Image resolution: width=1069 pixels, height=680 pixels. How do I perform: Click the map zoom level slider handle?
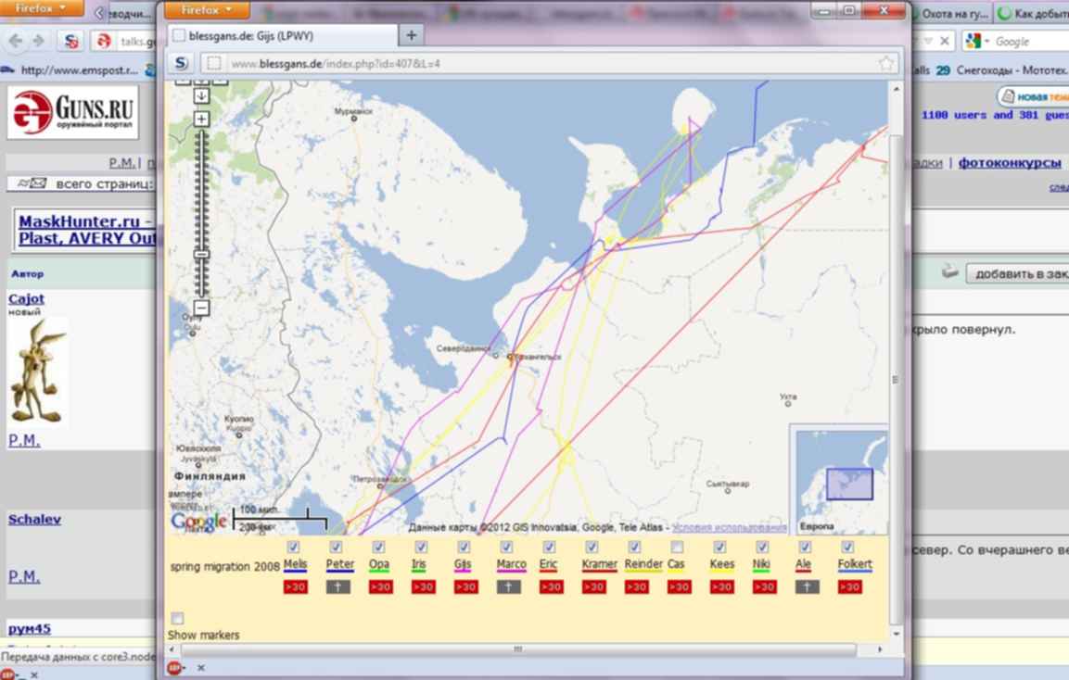tap(201, 254)
